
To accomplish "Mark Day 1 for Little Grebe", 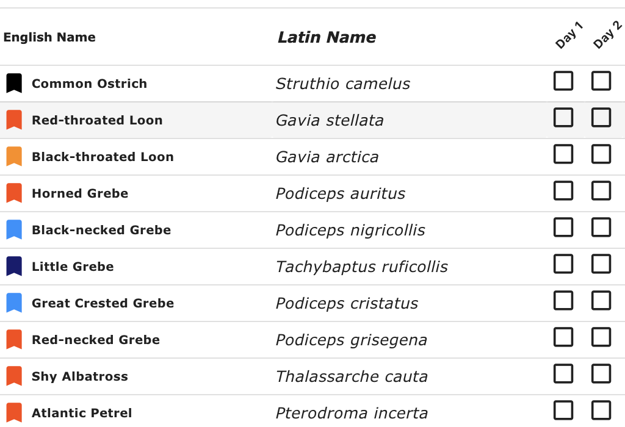I will coord(563,264).
